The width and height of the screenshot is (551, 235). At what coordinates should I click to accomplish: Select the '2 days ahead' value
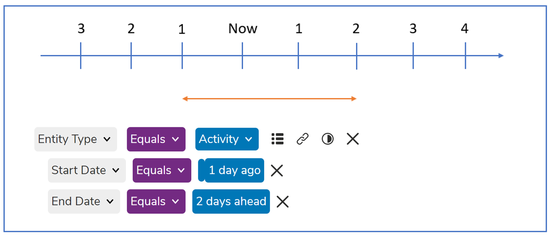point(231,201)
